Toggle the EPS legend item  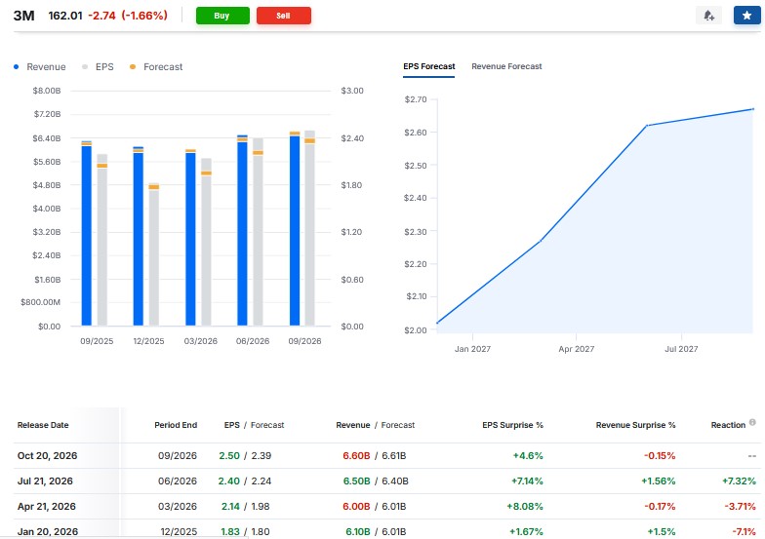tap(98, 66)
